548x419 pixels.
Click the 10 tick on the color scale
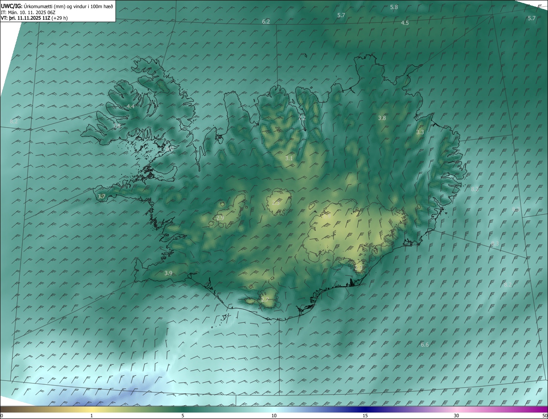(274, 416)
